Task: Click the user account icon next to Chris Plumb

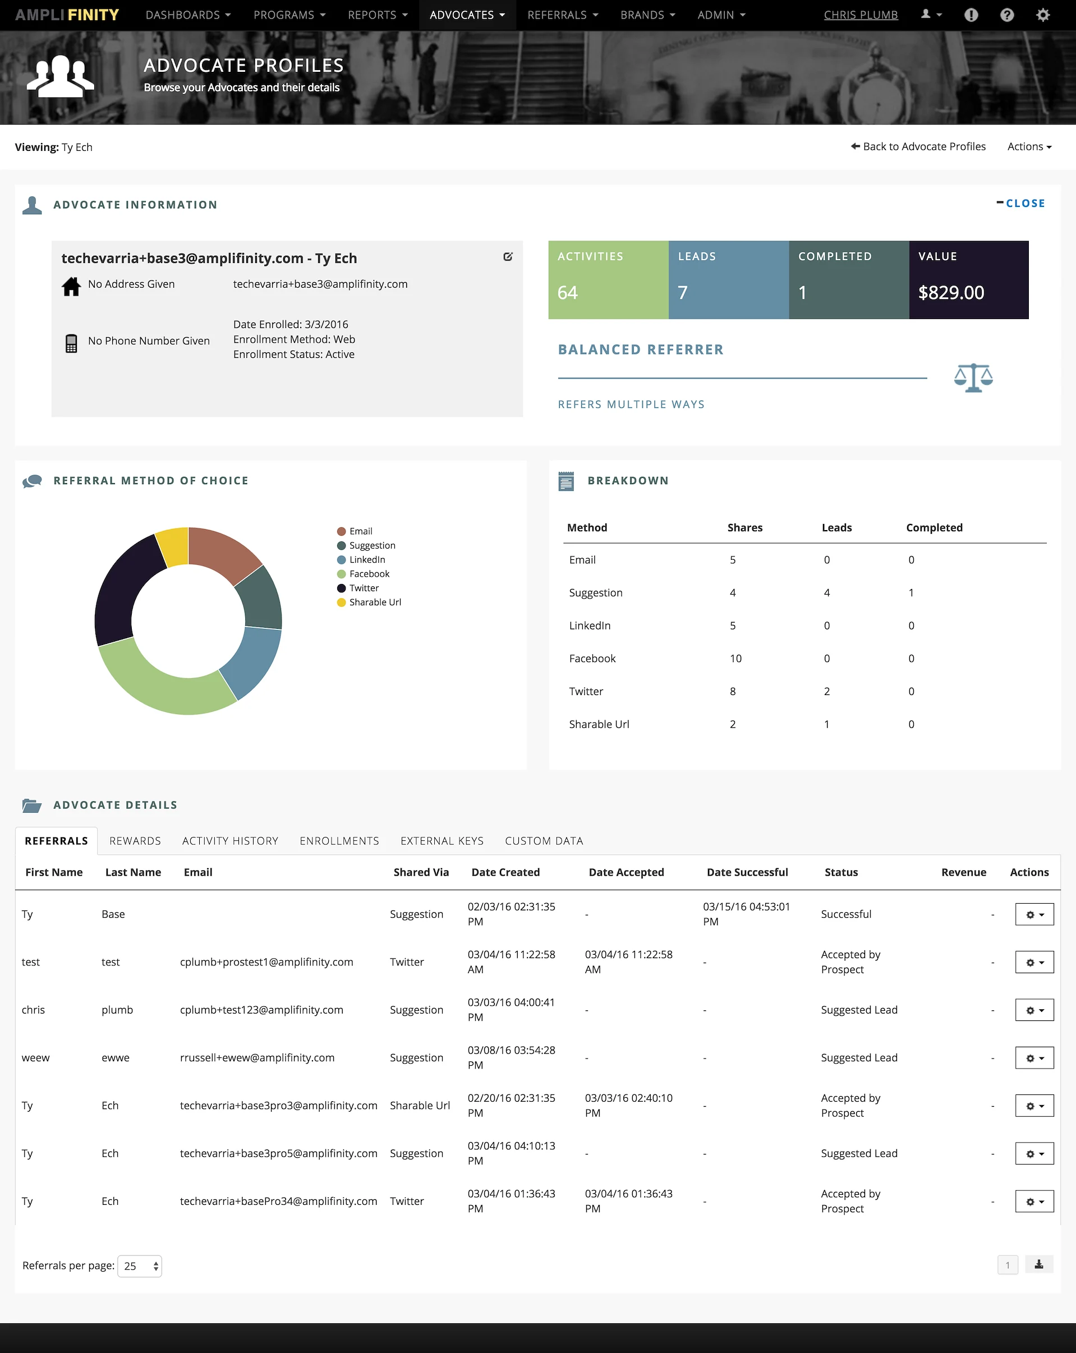Action: click(928, 15)
